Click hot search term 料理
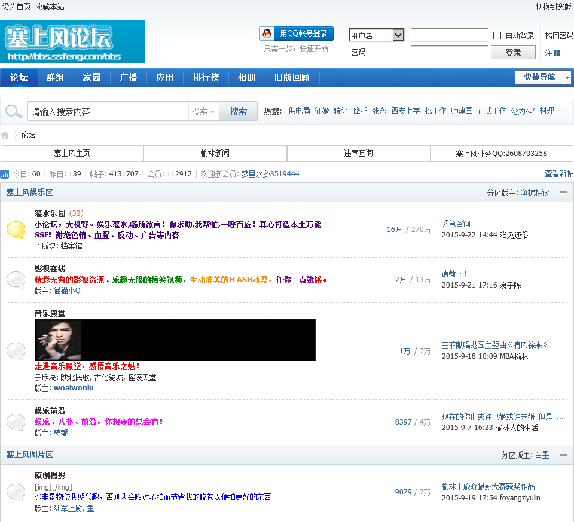 coord(547,111)
